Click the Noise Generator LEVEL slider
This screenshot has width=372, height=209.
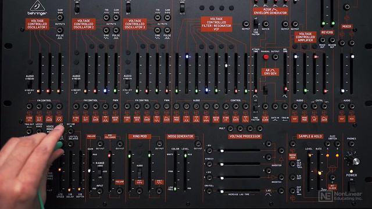click(x=185, y=172)
